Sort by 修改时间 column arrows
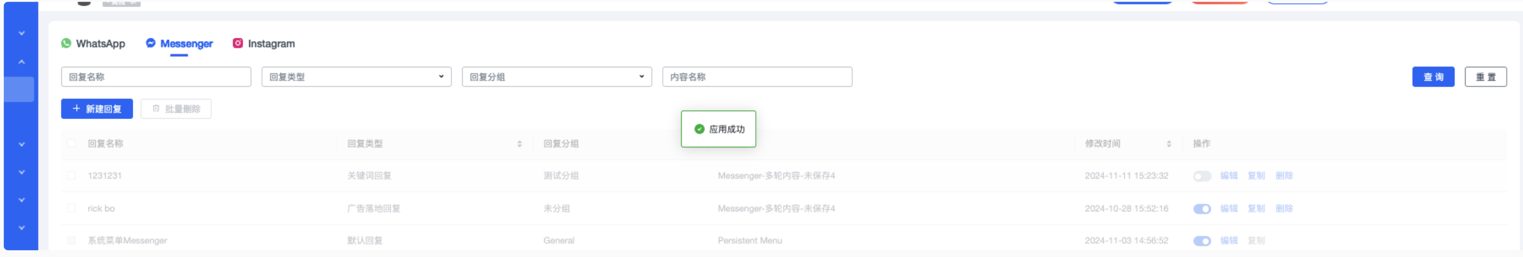 coord(1169,144)
